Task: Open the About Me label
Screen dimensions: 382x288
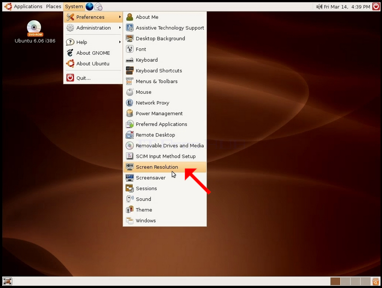Action: coord(147,17)
